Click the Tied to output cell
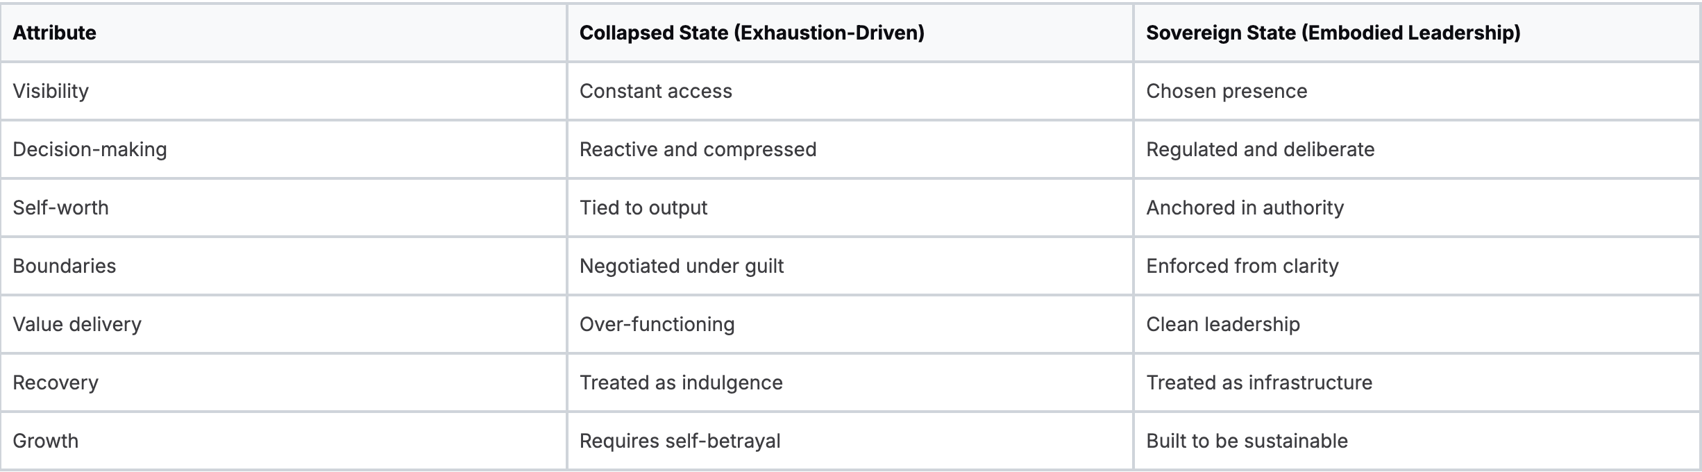The width and height of the screenshot is (1702, 472). pos(643,208)
